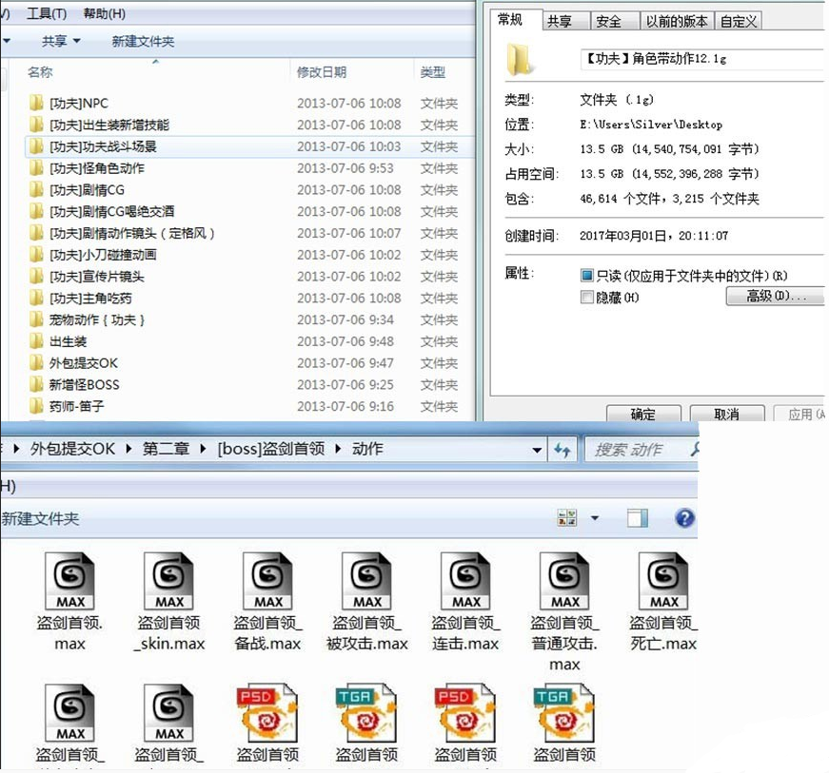Navigate to 第二章 breadcrumb
This screenshot has height=773, width=829.
[166, 449]
